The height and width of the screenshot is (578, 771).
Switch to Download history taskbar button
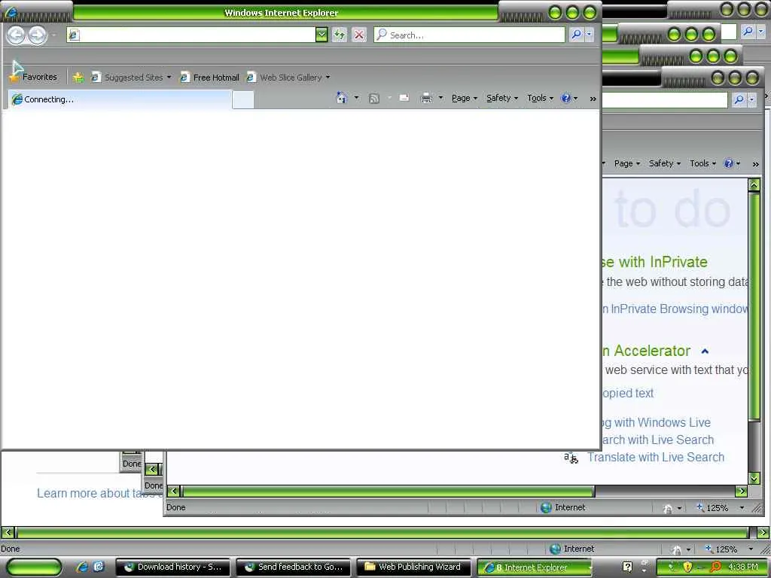coord(172,567)
